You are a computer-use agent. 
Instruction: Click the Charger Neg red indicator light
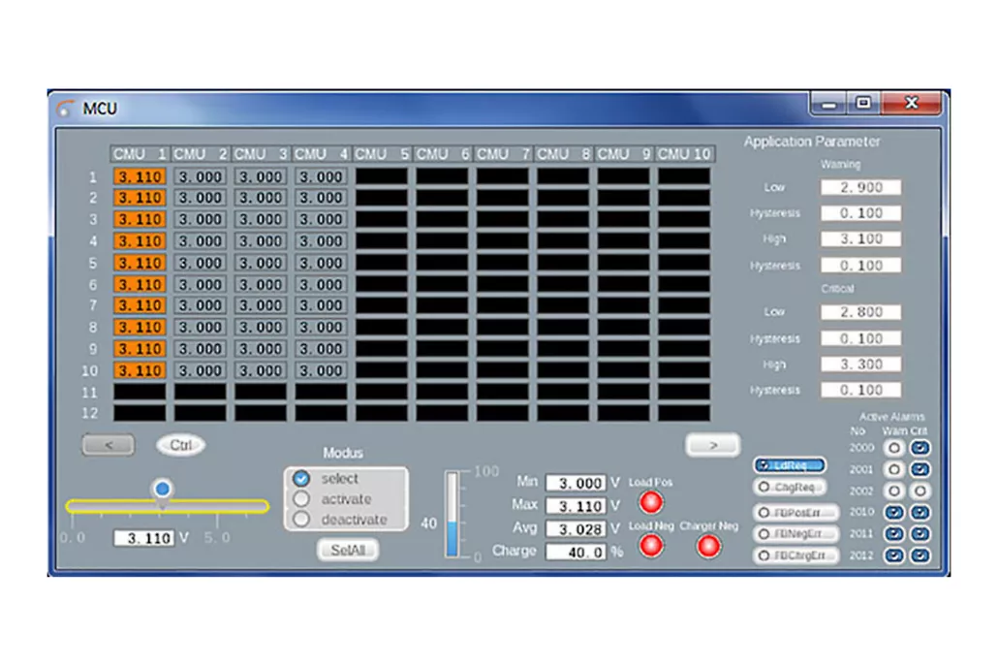coord(709,546)
